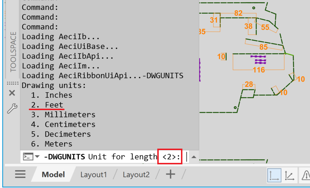The image size is (310, 188).
Task: Click the TOOLSPACE vertical title bar
Action: click(13, 52)
